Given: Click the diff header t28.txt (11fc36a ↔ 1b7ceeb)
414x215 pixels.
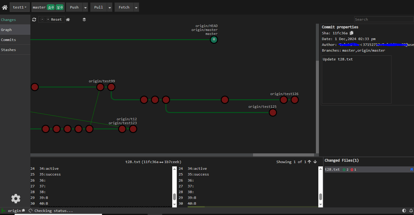Looking at the screenshot, I should click(x=153, y=162).
